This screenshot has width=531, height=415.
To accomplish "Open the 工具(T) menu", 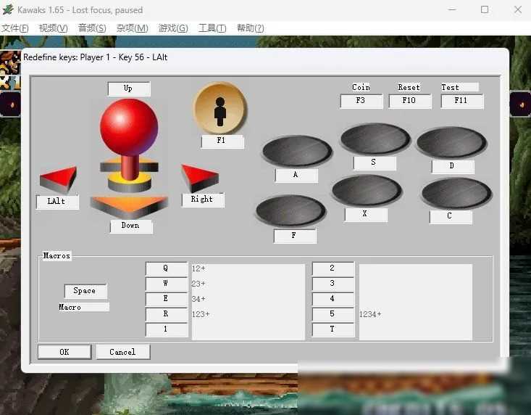I will click(x=212, y=28).
